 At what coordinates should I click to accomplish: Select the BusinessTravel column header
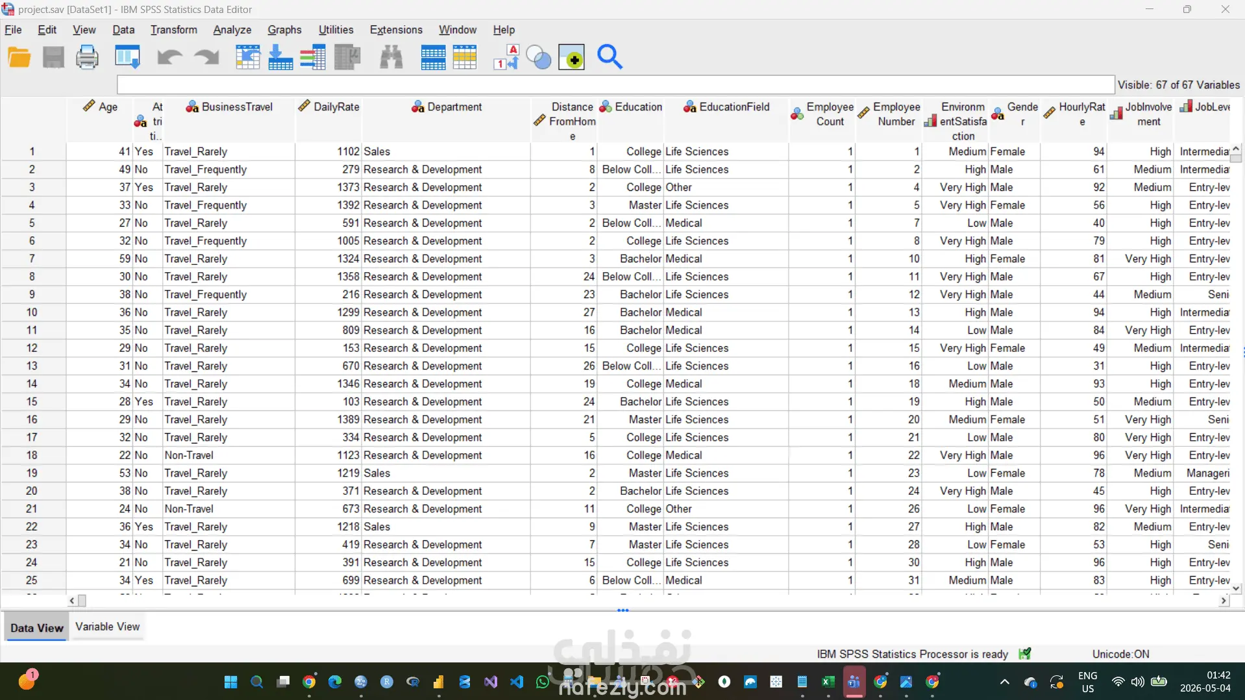click(229, 120)
